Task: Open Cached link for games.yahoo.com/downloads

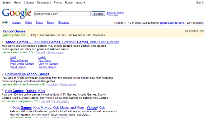Action: [53, 84]
